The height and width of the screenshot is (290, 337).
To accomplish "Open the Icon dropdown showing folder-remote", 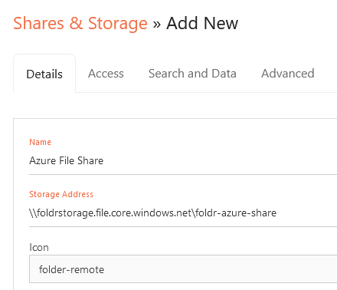I will point(183,269).
